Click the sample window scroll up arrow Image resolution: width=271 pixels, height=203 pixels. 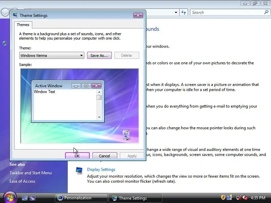pos(99,92)
